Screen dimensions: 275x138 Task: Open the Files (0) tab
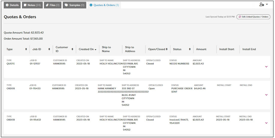coord(53,5)
